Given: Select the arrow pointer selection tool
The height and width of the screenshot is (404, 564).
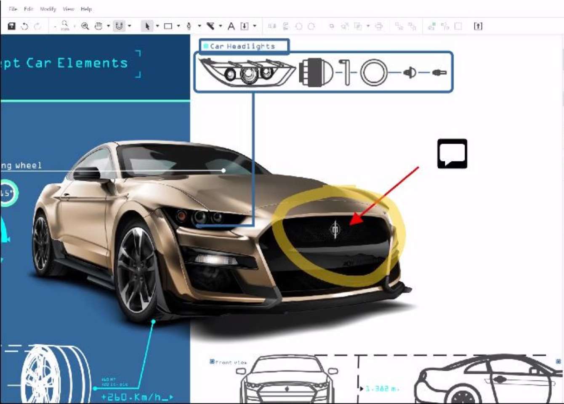Looking at the screenshot, I should click(147, 26).
